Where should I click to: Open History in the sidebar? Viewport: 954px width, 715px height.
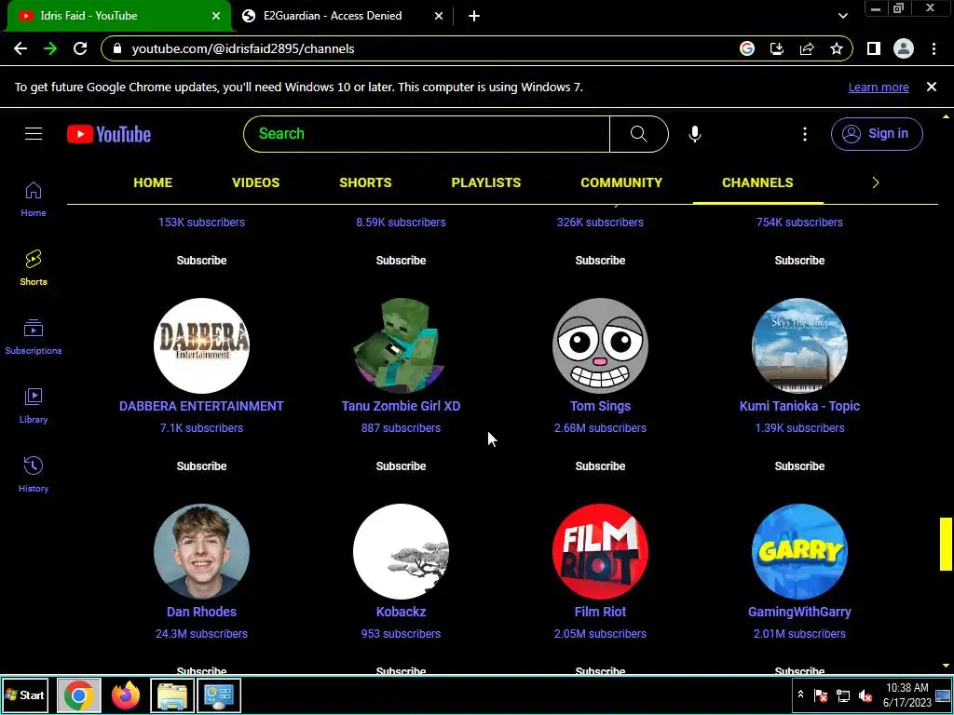34,474
